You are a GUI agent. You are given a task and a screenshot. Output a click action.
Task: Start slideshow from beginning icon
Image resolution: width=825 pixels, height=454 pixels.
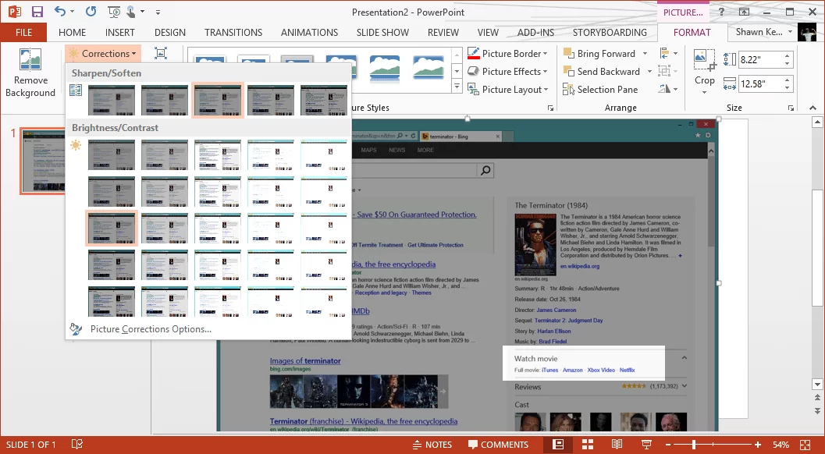pyautogui.click(x=114, y=12)
